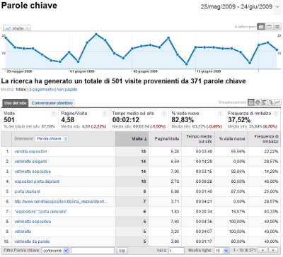Go to next page of results
The width and height of the screenshot is (283, 257).
pos(273,250)
